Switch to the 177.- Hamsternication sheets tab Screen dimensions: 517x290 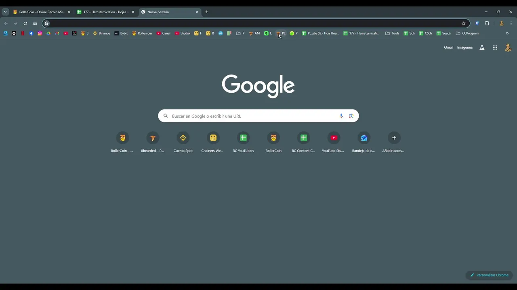(106, 12)
